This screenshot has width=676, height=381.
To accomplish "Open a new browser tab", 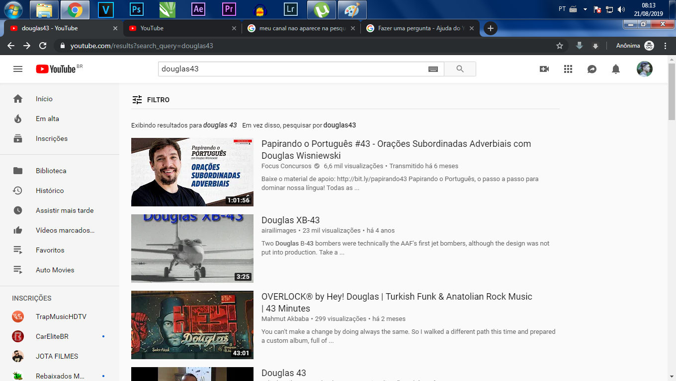I will click(490, 28).
